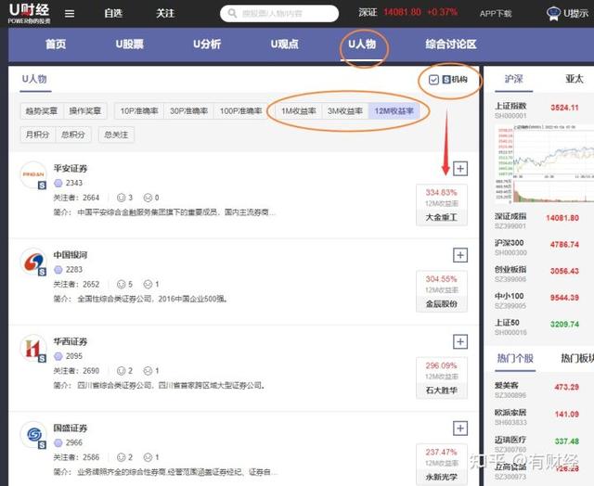Click the search magnifier icon
This screenshot has width=594, height=486.
pos(232,14)
